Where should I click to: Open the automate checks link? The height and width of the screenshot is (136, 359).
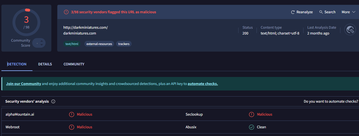(203, 84)
